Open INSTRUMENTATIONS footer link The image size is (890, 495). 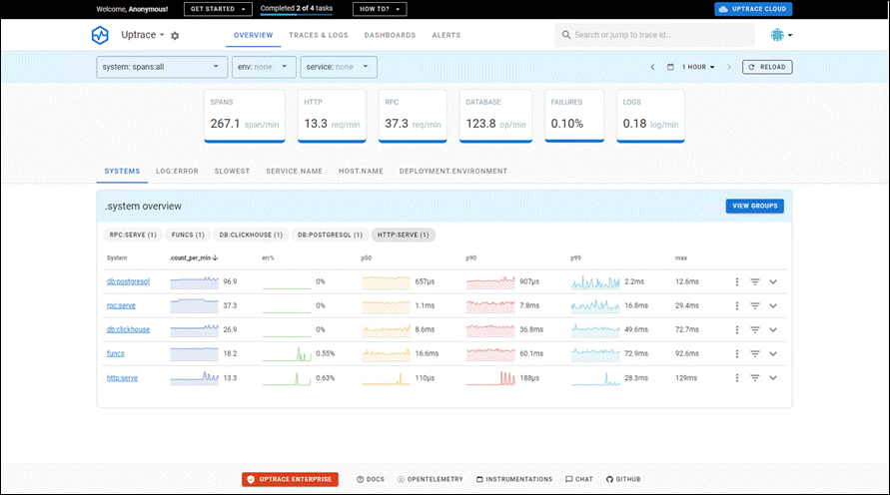pyautogui.click(x=514, y=479)
